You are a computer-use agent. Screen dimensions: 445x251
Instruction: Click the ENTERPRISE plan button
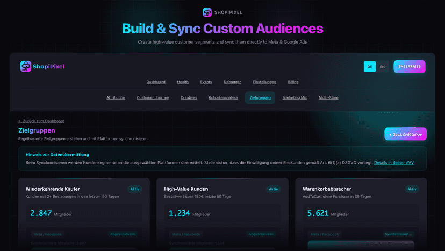[409, 67]
